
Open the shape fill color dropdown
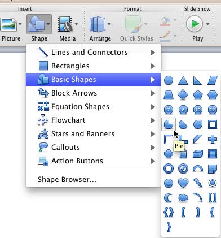click(175, 20)
